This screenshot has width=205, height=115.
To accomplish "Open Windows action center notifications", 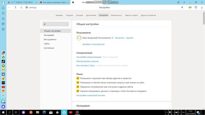I will [198, 112].
